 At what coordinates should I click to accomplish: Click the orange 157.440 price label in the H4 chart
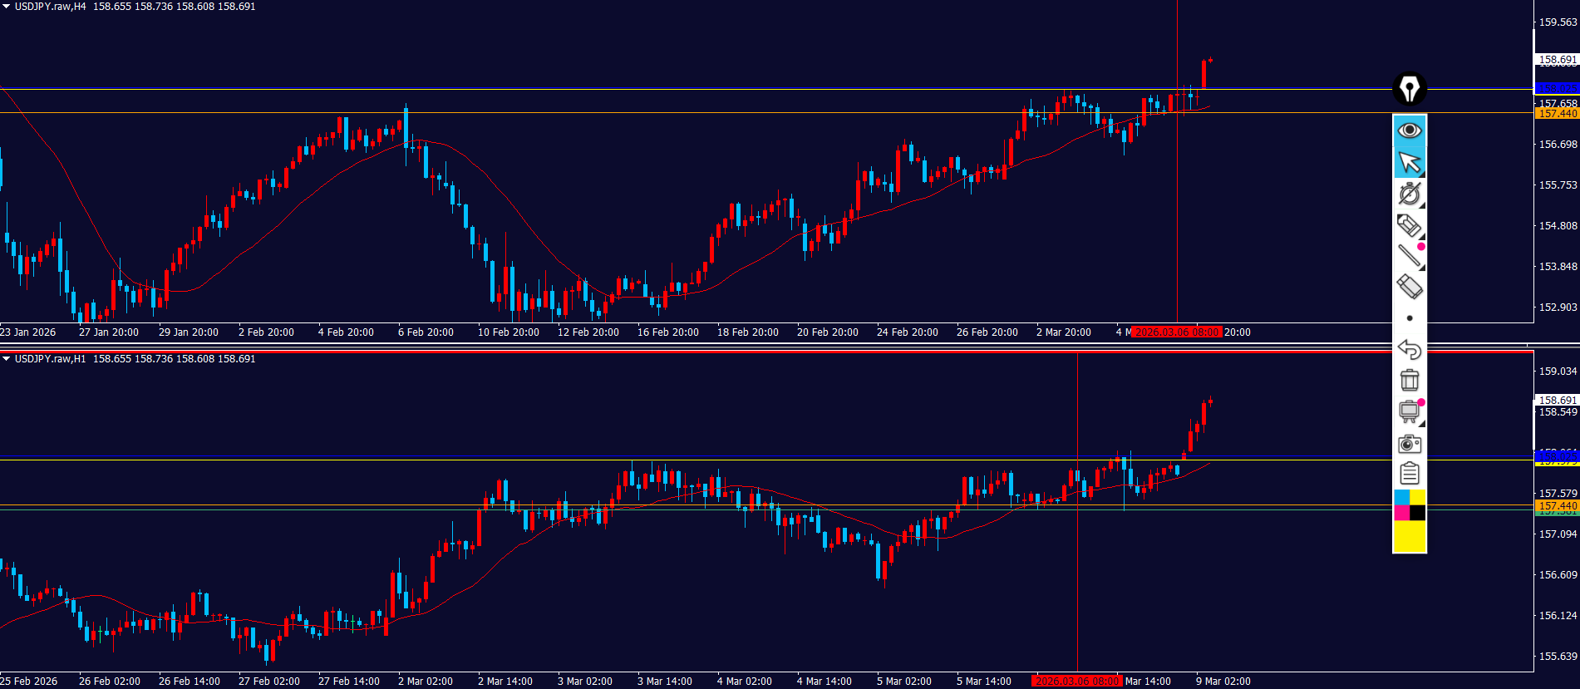pyautogui.click(x=1557, y=114)
